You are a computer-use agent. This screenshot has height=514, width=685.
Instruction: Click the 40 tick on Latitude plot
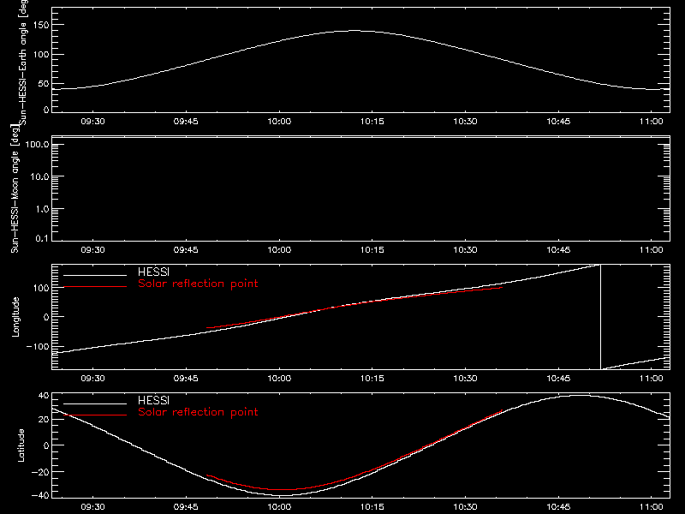coord(44,396)
